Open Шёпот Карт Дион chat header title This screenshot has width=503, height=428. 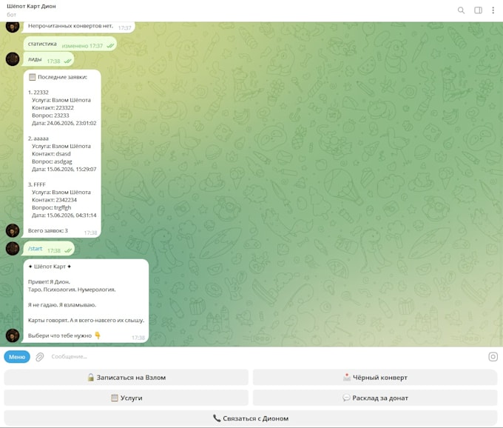31,6
